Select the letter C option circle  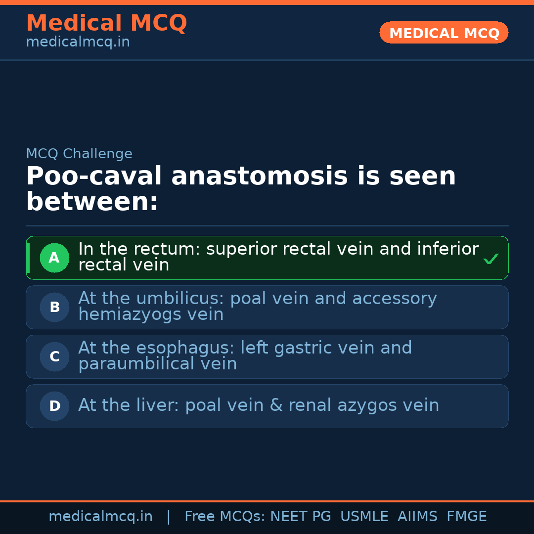pos(54,356)
